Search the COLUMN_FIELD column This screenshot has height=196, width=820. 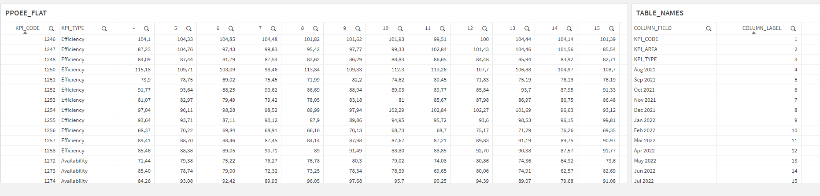[709, 29]
